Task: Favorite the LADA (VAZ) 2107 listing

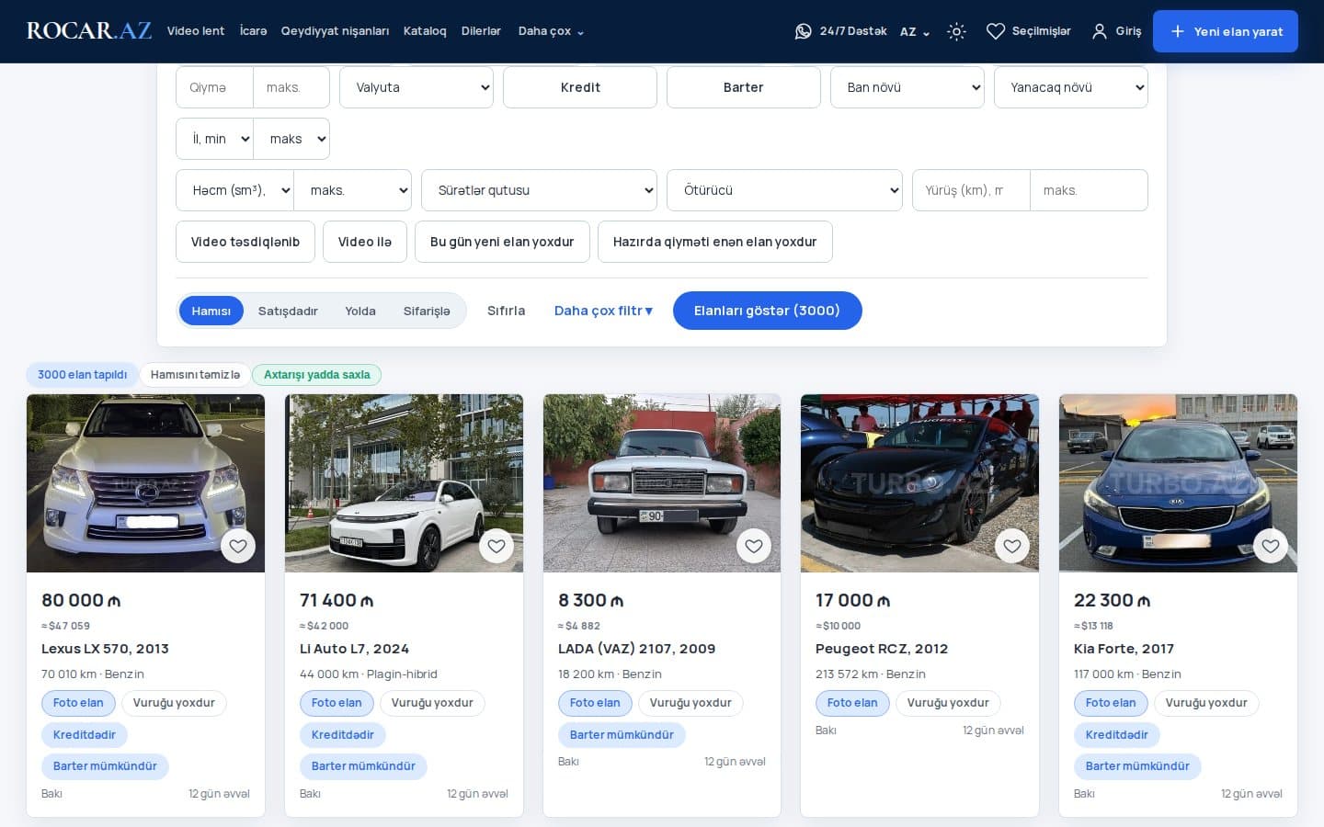Action: tap(754, 546)
